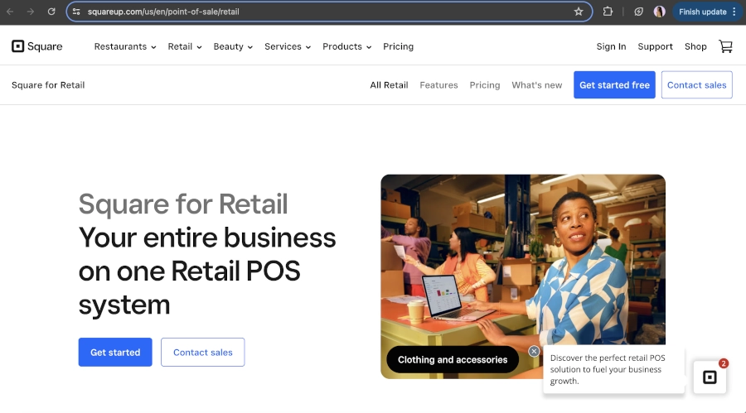Click the Clothing and accessories label
Screen dimensions: 746x413
coord(453,360)
